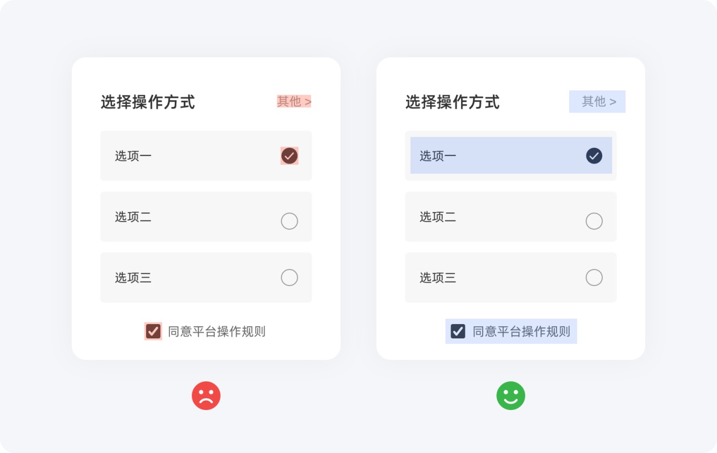The height and width of the screenshot is (453, 717).
Task: Click the 选项三 row text in the left card
Action: click(133, 278)
